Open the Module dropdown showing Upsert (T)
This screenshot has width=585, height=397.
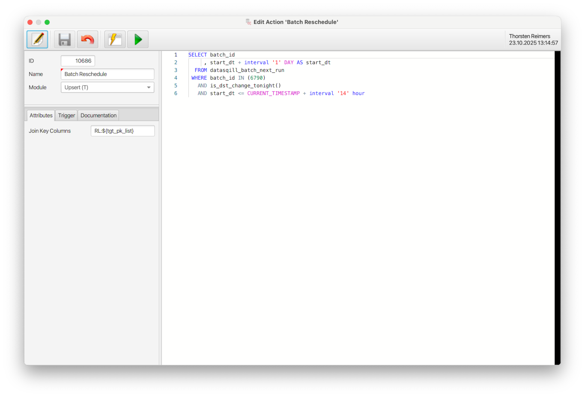click(x=103, y=87)
